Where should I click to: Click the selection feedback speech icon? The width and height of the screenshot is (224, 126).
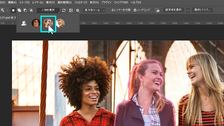(x=157, y=10)
